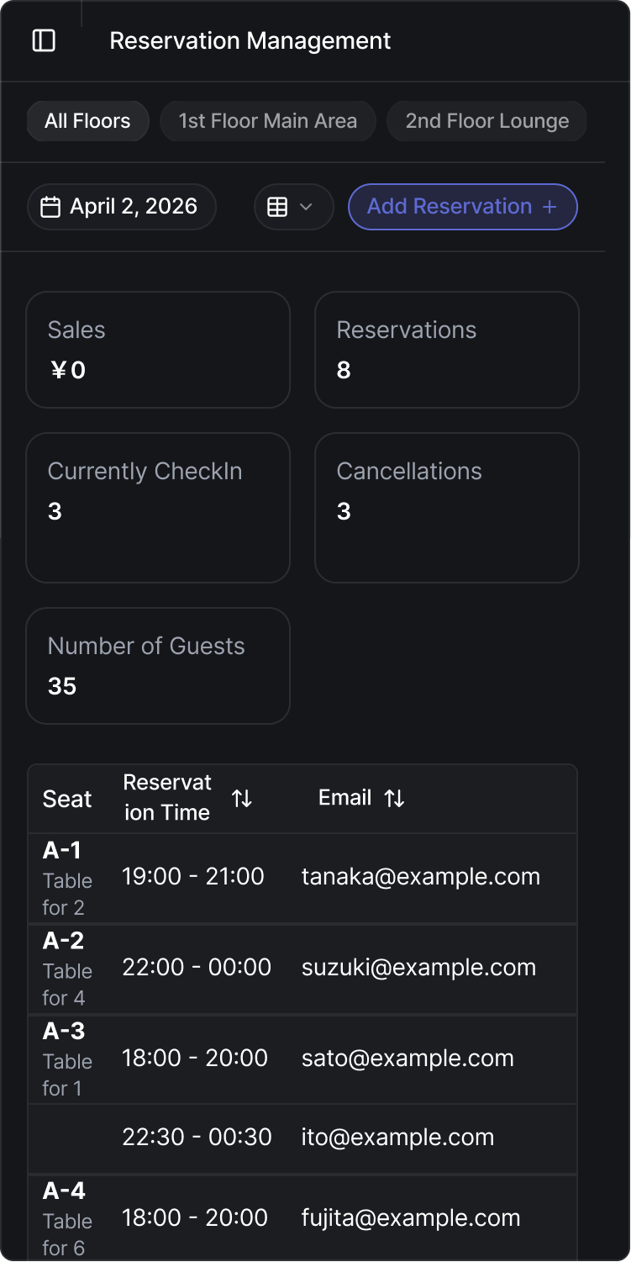The width and height of the screenshot is (631, 1262).
Task: Toggle the sidebar panel icon
Action: point(44,40)
